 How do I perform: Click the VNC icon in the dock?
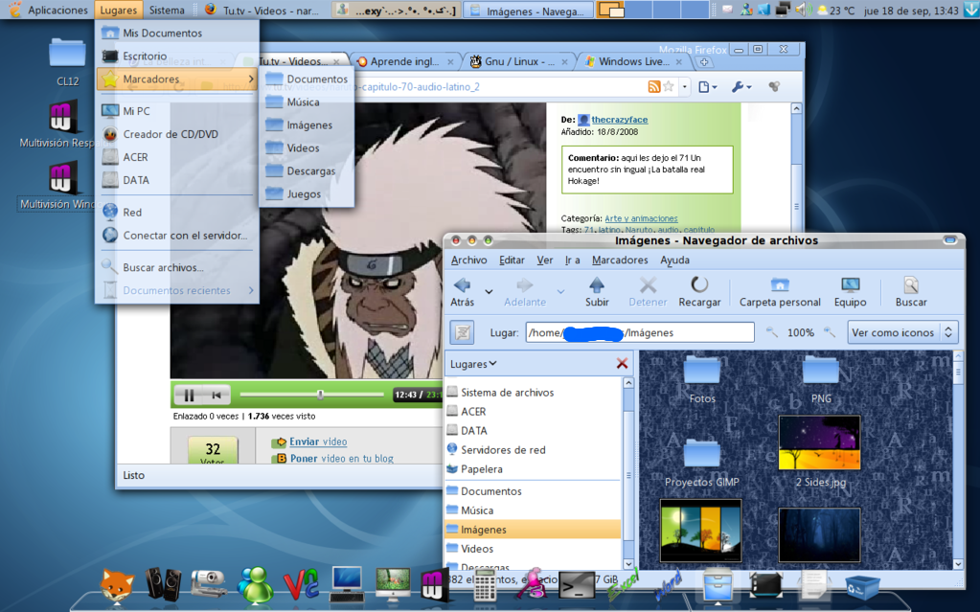click(x=301, y=584)
